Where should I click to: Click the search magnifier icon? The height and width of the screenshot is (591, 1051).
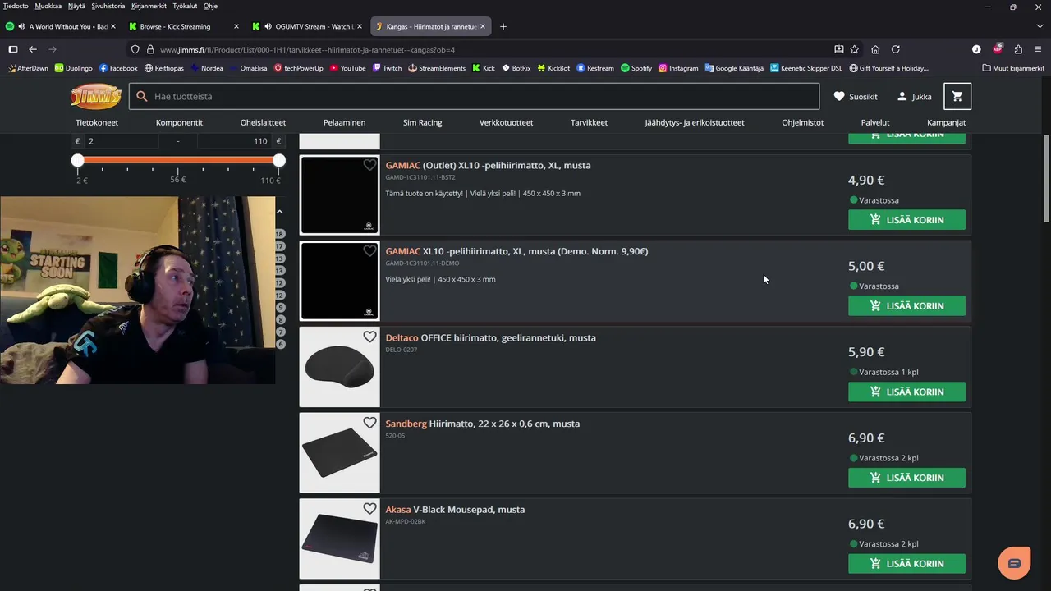pyautogui.click(x=141, y=96)
